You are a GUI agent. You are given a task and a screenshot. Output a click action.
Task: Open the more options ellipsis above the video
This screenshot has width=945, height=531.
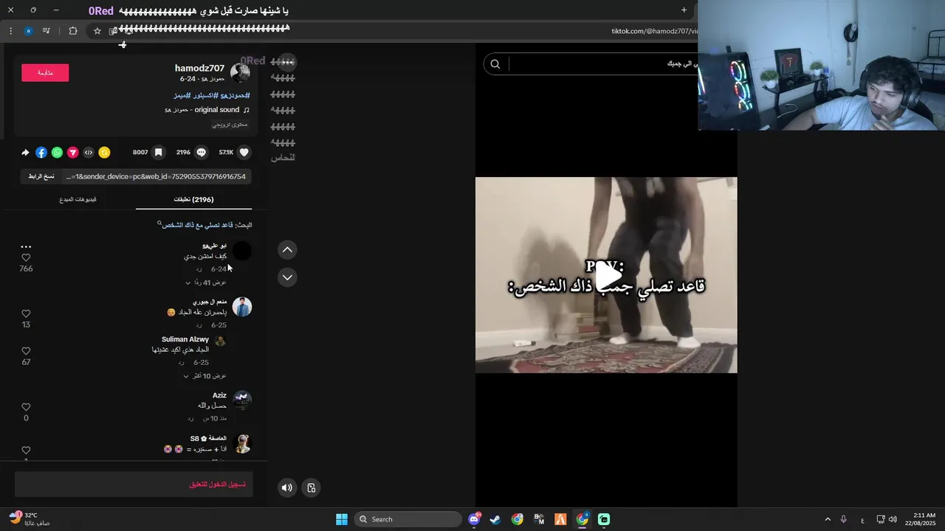(x=287, y=62)
